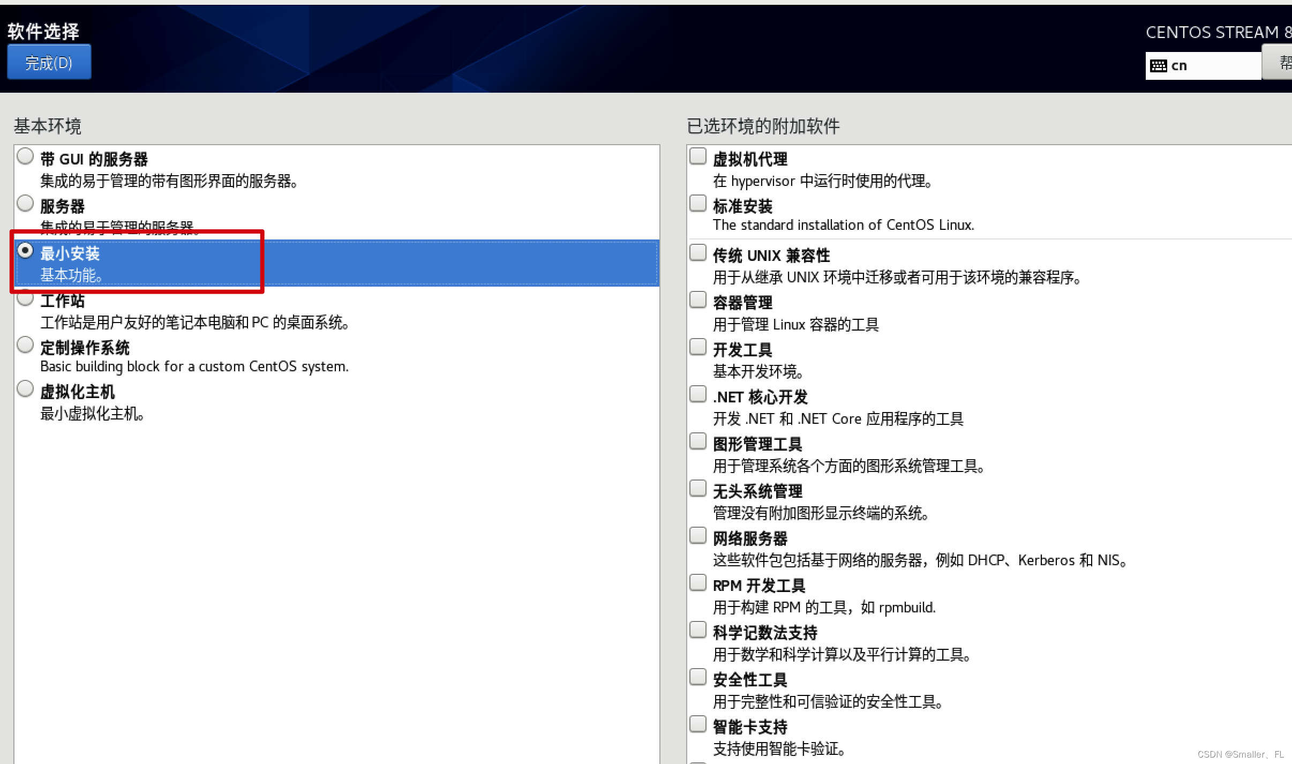Check the 开发工具 checkbox
Screen dimensions: 1292x764
point(697,347)
